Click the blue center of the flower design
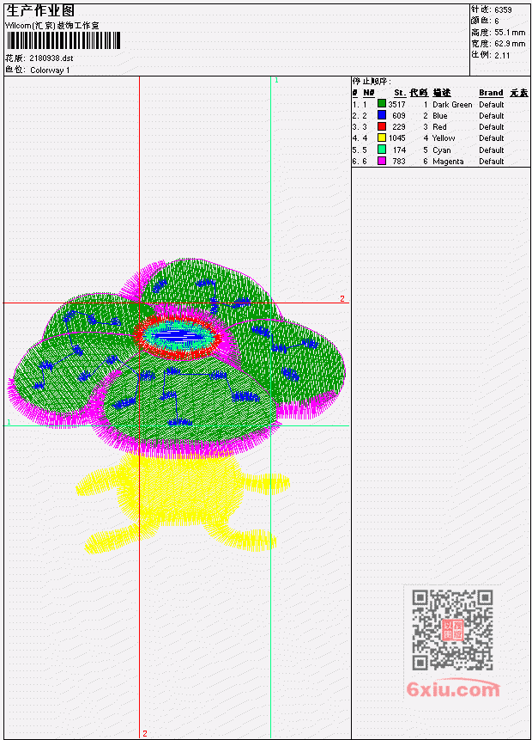532x740 pixels. 178,336
